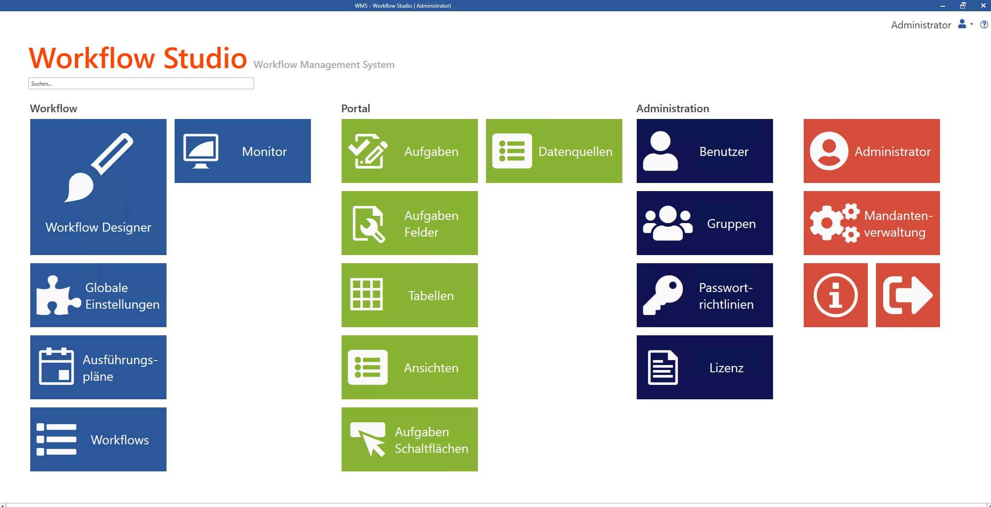Open the Tabellen grid tile
991x507 pixels.
409,295
